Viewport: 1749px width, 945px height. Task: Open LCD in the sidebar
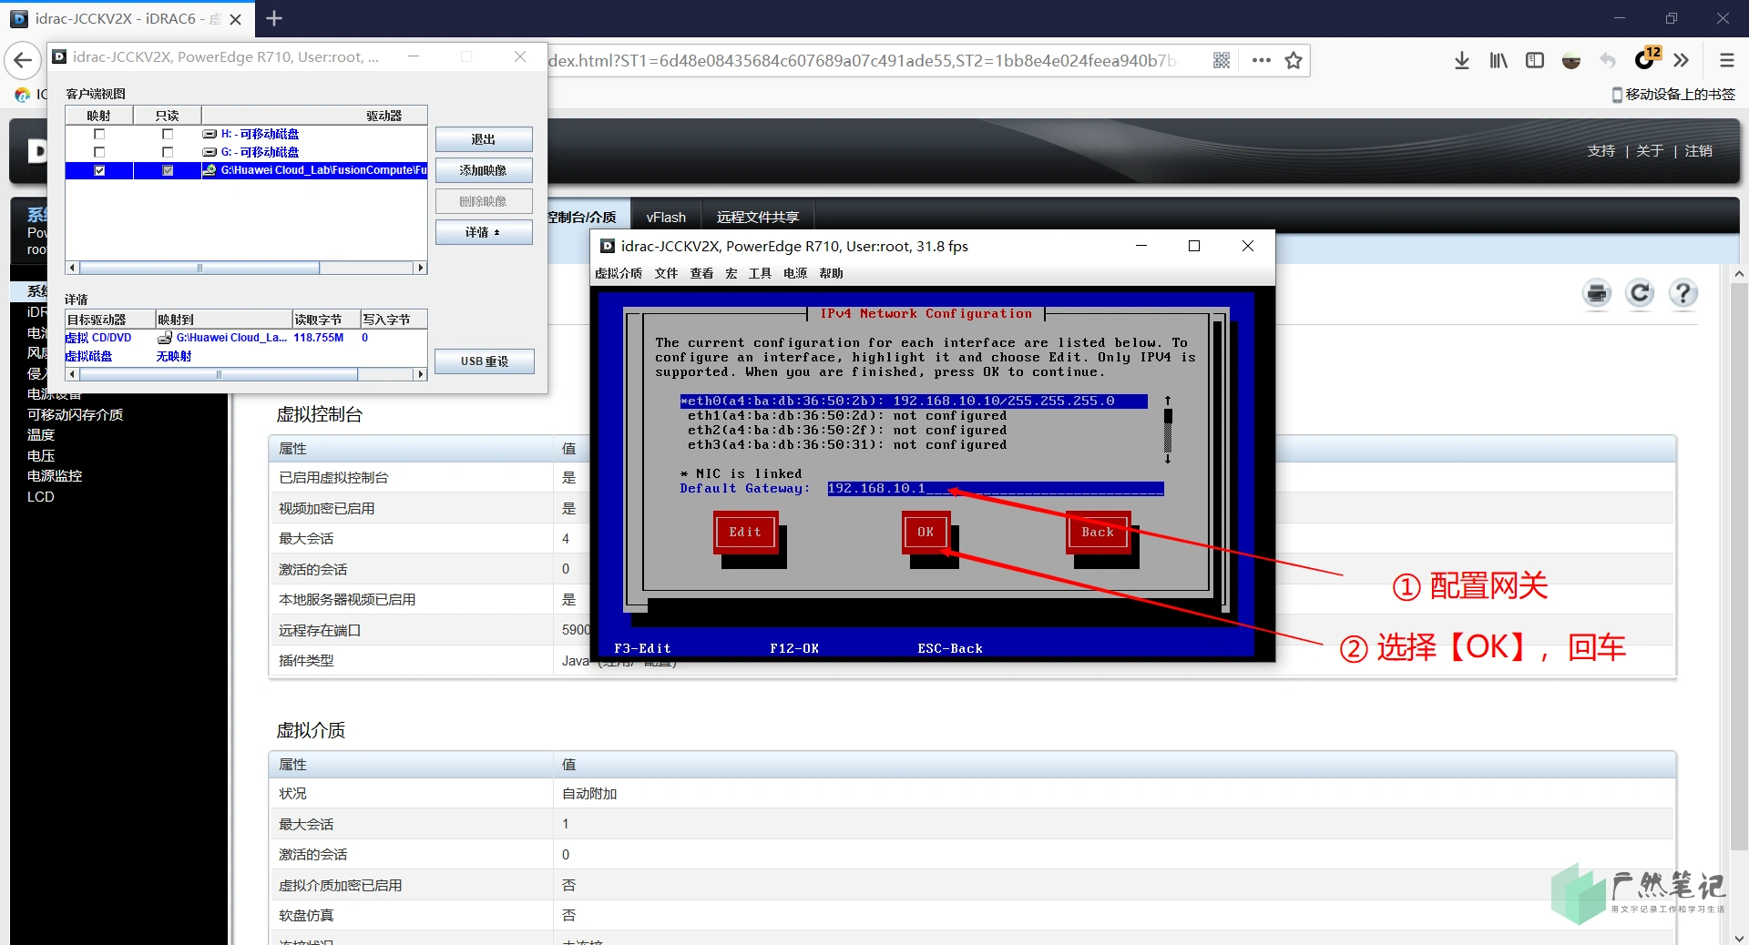click(x=41, y=497)
